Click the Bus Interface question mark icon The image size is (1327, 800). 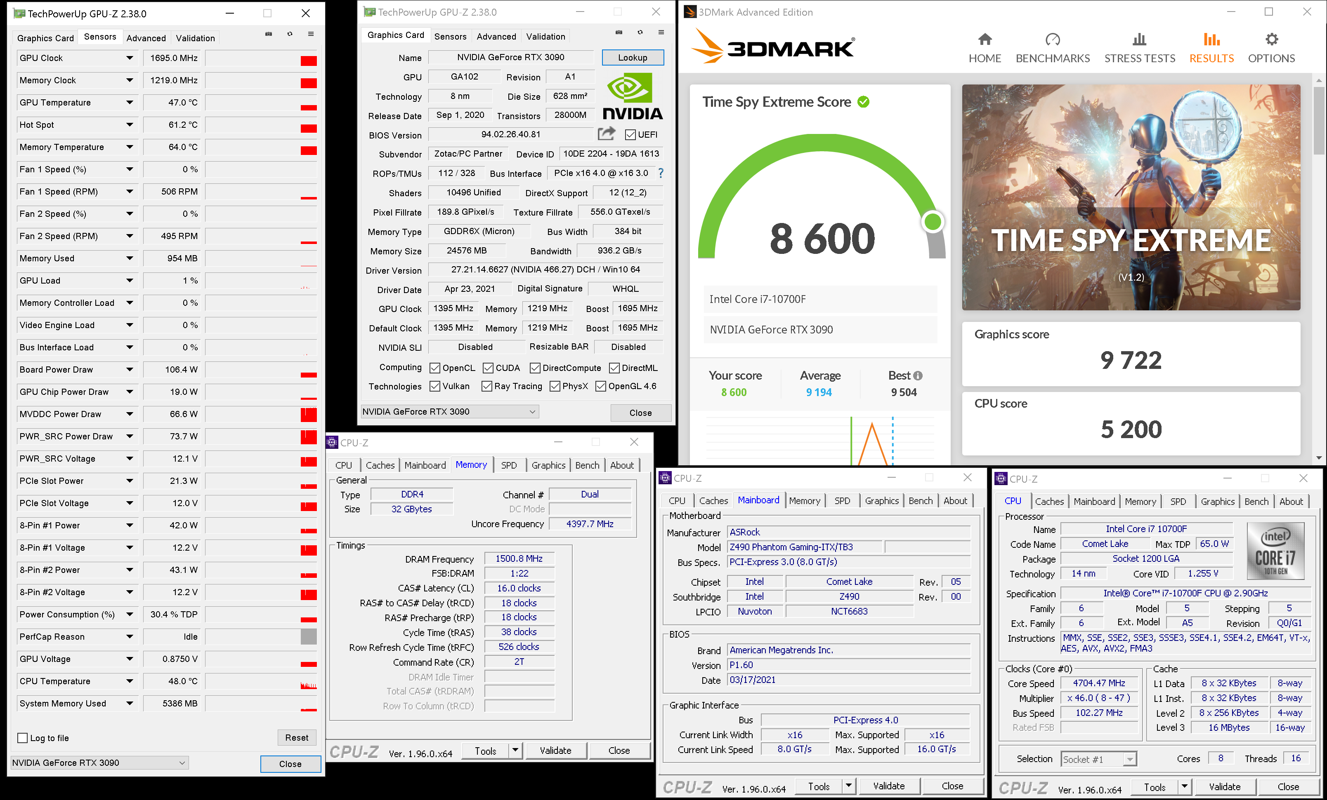pos(661,173)
